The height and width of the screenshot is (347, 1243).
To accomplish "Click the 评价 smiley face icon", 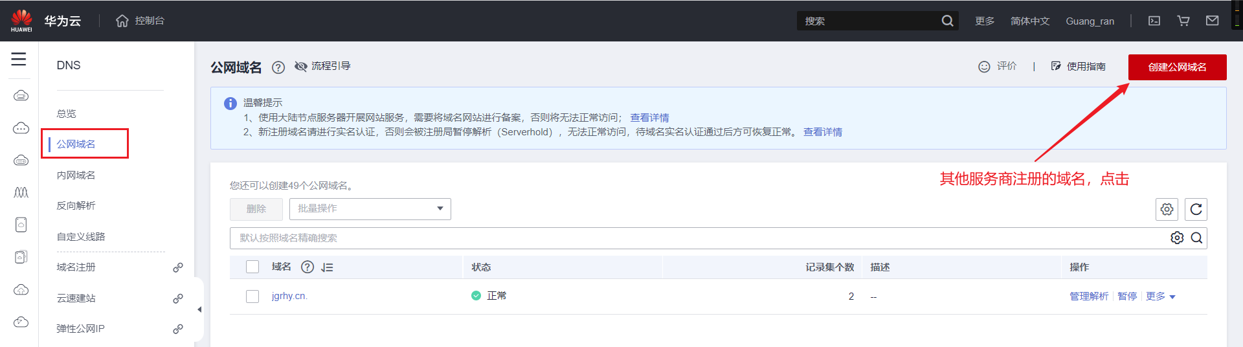I will [x=984, y=67].
